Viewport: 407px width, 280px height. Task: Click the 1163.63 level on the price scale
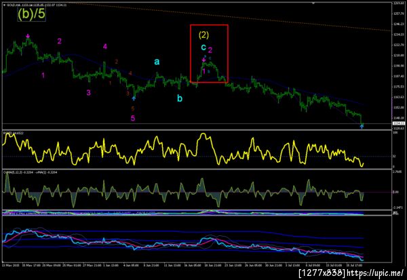click(x=398, y=97)
